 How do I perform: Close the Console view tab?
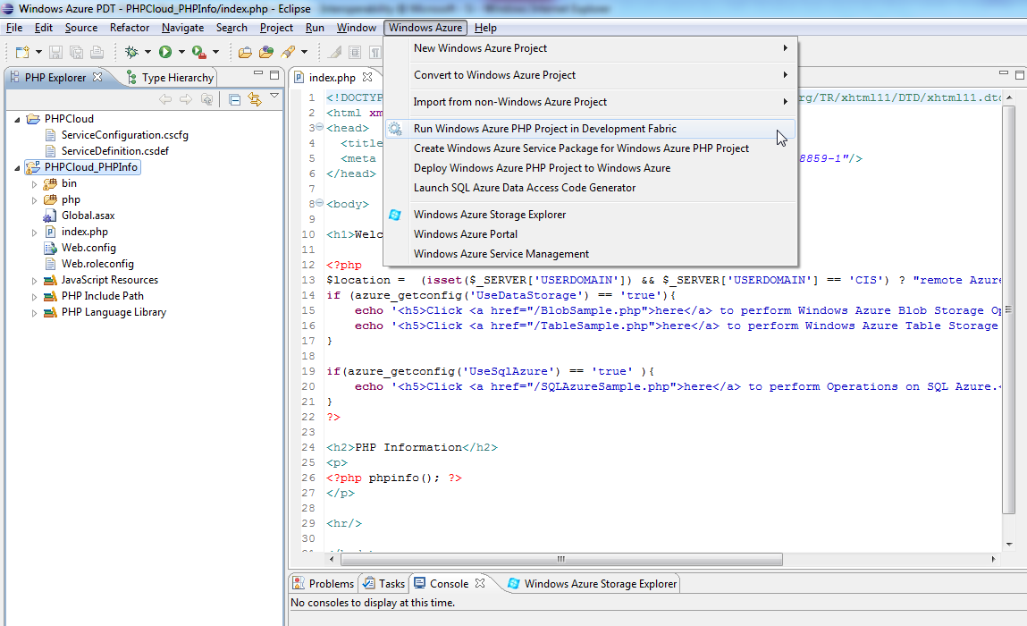coord(480,583)
